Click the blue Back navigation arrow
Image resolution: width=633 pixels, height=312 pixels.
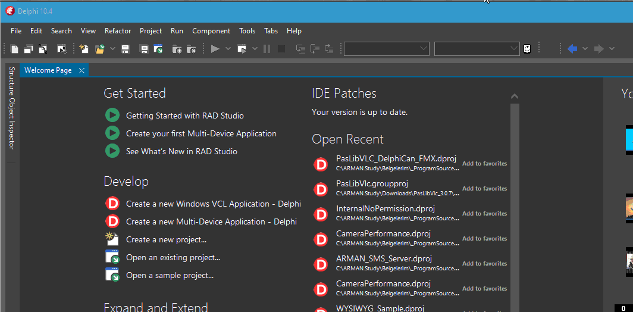point(572,49)
